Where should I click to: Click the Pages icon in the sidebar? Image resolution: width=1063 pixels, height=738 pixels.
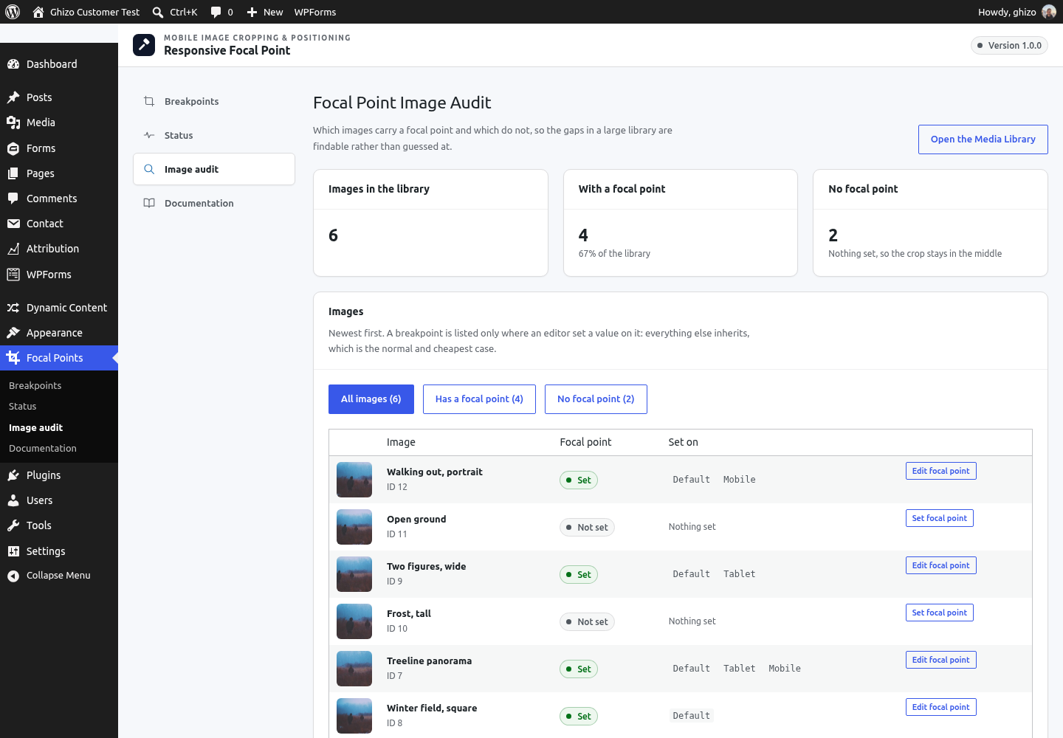point(13,173)
